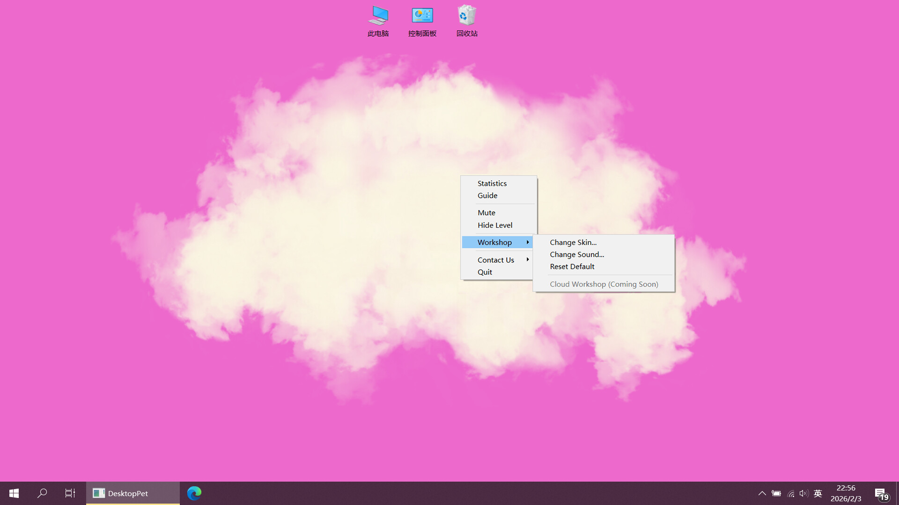
Task: Expand the Workshop submenu
Action: coord(494,242)
